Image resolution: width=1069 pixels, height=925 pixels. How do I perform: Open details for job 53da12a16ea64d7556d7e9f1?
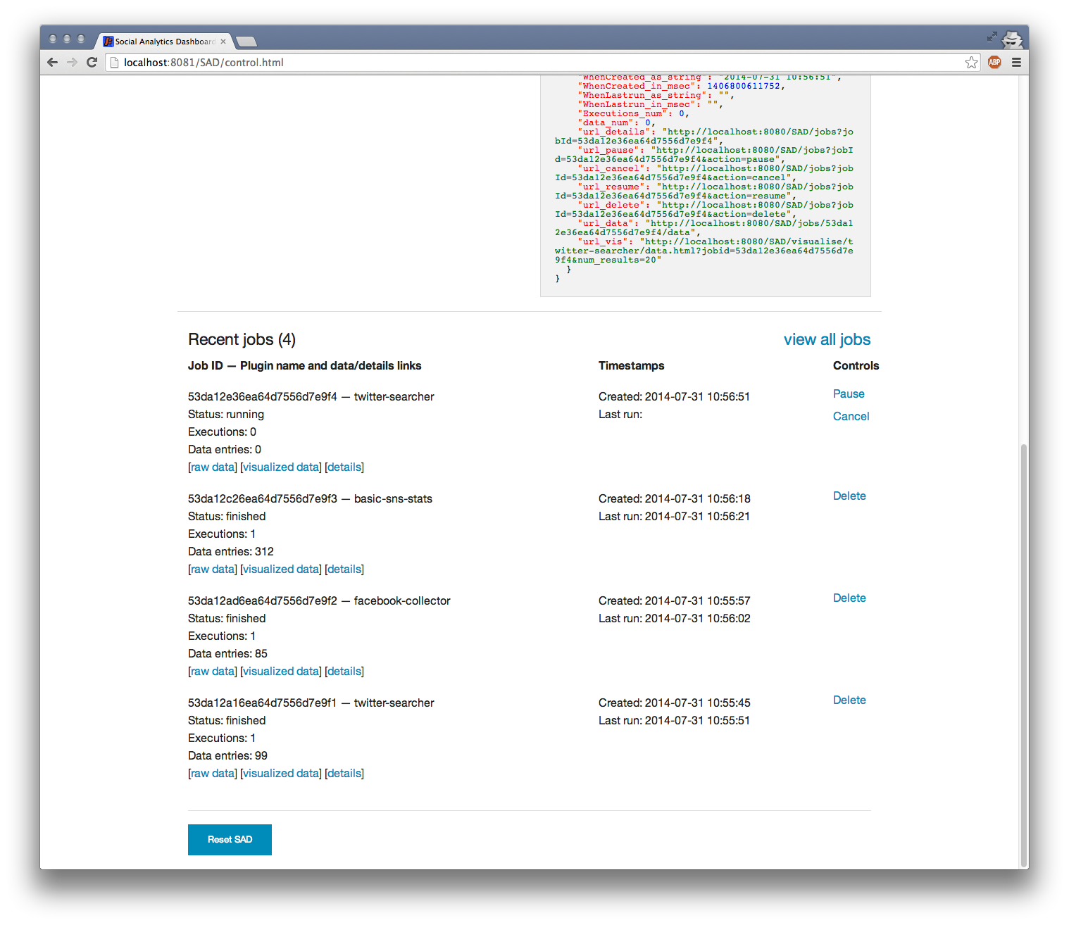coord(344,773)
